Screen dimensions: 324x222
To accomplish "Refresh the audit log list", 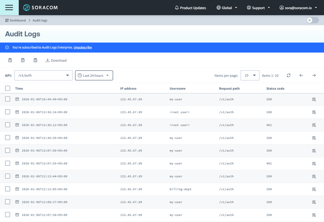I will [x=289, y=75].
